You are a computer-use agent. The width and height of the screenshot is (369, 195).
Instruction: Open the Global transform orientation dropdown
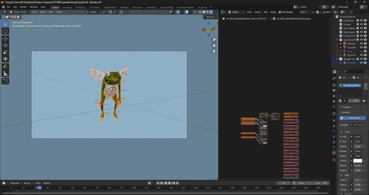pyautogui.click(x=93, y=12)
